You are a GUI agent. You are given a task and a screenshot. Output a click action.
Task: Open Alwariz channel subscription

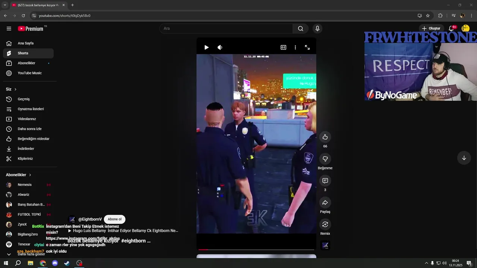click(x=28, y=195)
